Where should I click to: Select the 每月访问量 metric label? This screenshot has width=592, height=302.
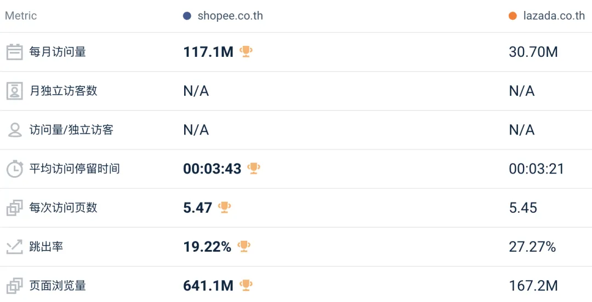[x=58, y=52]
